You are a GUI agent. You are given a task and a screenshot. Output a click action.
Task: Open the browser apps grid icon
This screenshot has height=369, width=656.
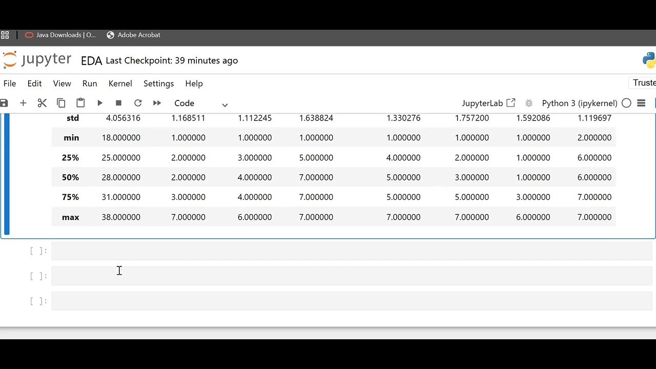(5, 35)
